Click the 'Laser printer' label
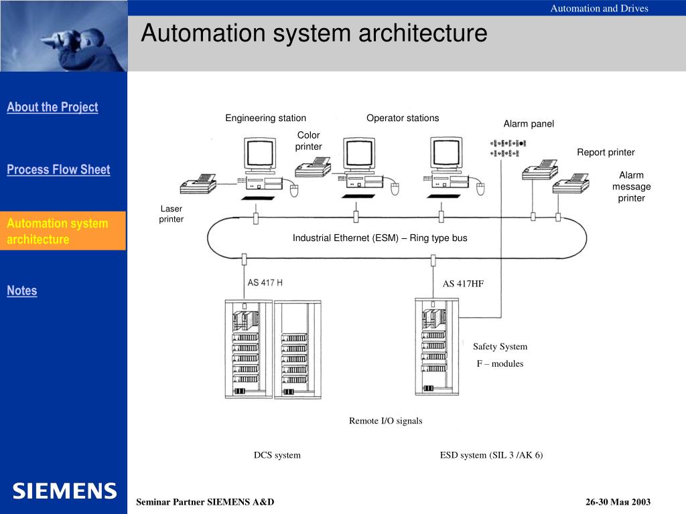The width and height of the screenshot is (686, 514). tap(171, 213)
